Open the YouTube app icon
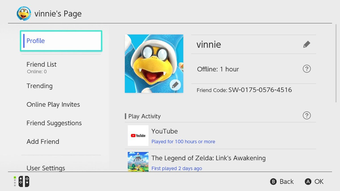Viewport: 340px width, 191px height. click(138, 136)
